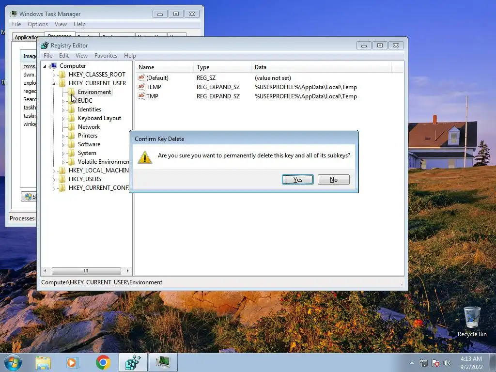Screen dimensions: 496x372
Task: Click the warning icon in delete dialog
Action: pyautogui.click(x=145, y=157)
